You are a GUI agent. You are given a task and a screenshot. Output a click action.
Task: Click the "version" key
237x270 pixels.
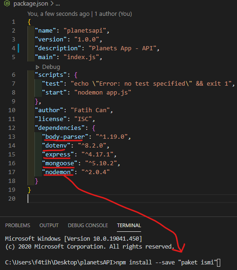point(51,40)
